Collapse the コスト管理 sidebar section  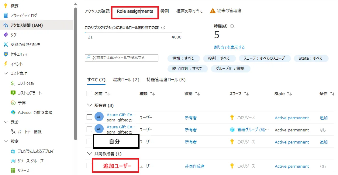click(5, 74)
